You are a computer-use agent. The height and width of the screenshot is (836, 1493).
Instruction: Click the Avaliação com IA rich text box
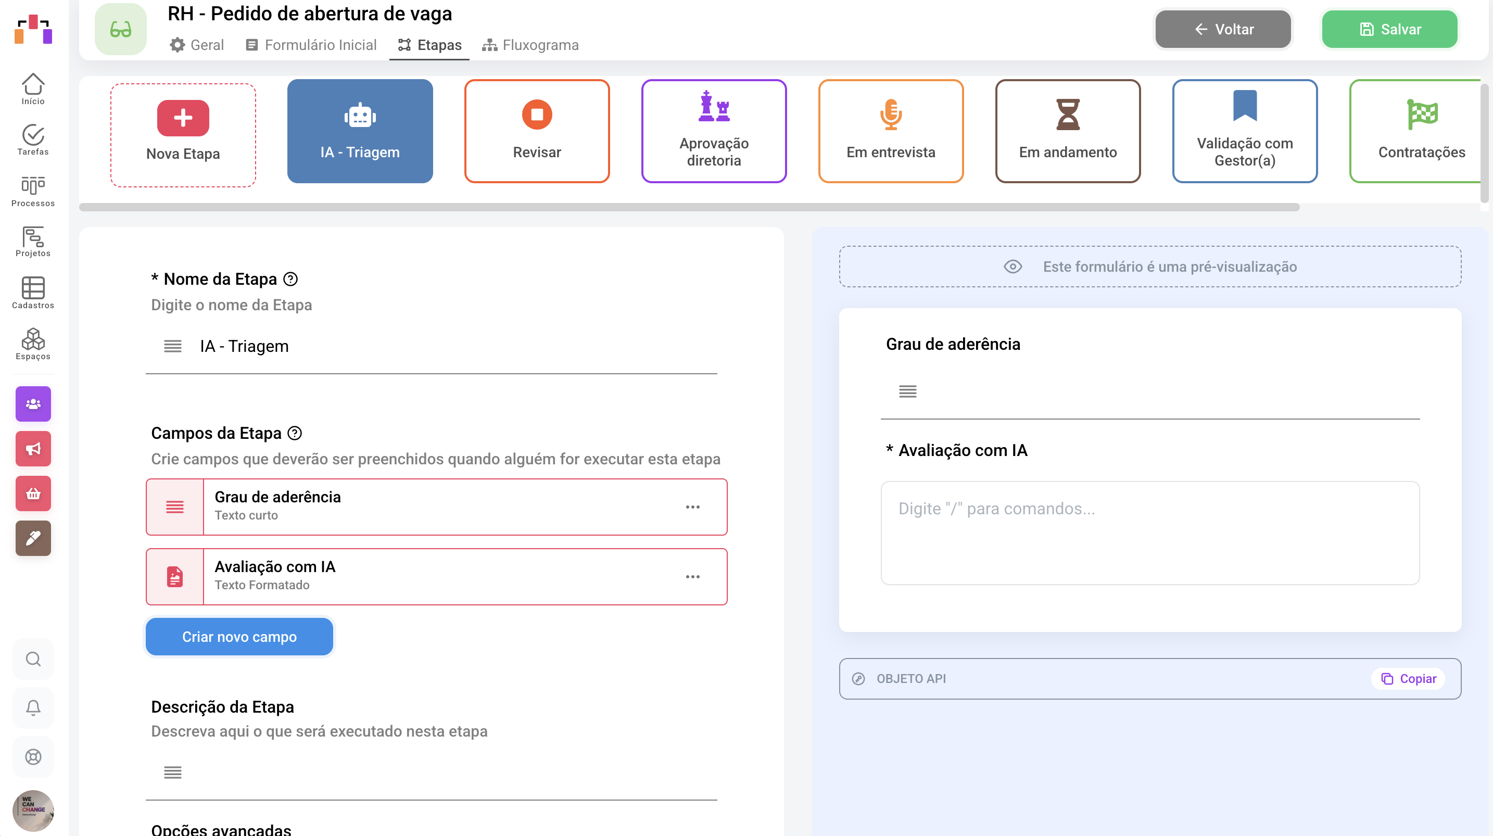coord(1150,533)
